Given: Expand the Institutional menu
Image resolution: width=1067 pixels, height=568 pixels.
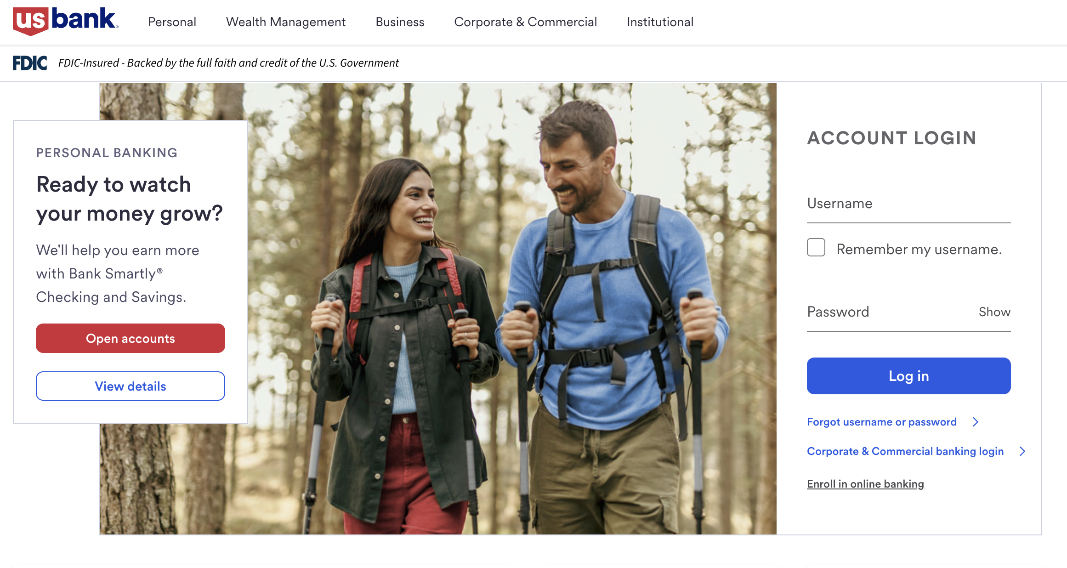Looking at the screenshot, I should click(660, 22).
